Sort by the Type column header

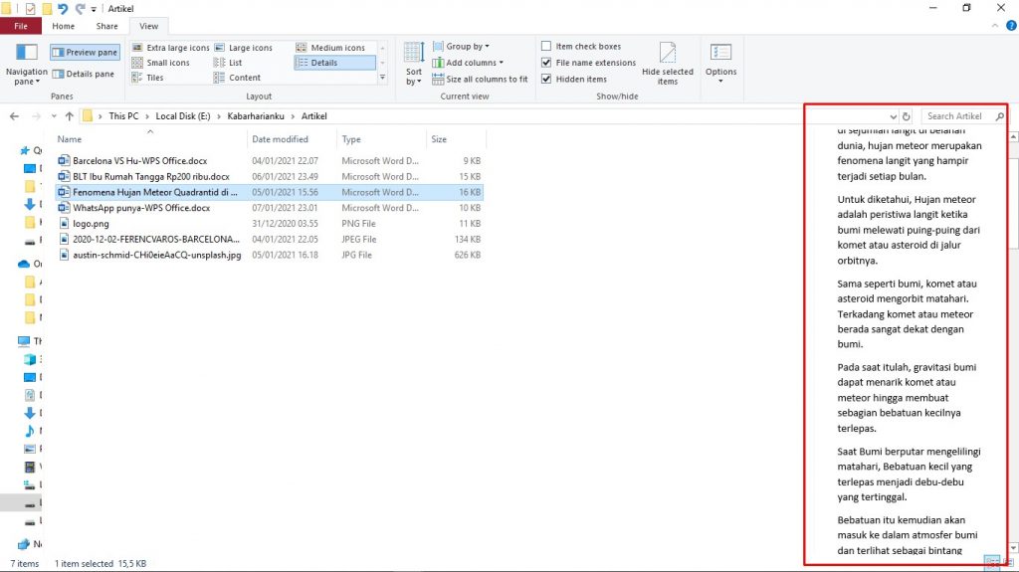(381, 139)
